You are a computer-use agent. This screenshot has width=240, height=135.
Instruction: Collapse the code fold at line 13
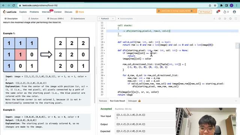(x=104, y=28)
